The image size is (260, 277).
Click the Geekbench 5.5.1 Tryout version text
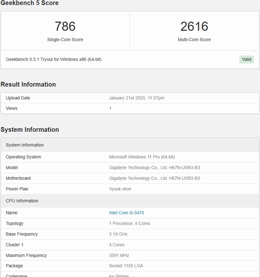coord(54,59)
